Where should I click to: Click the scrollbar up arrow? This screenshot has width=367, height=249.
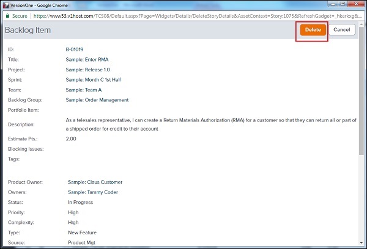tap(361, 24)
